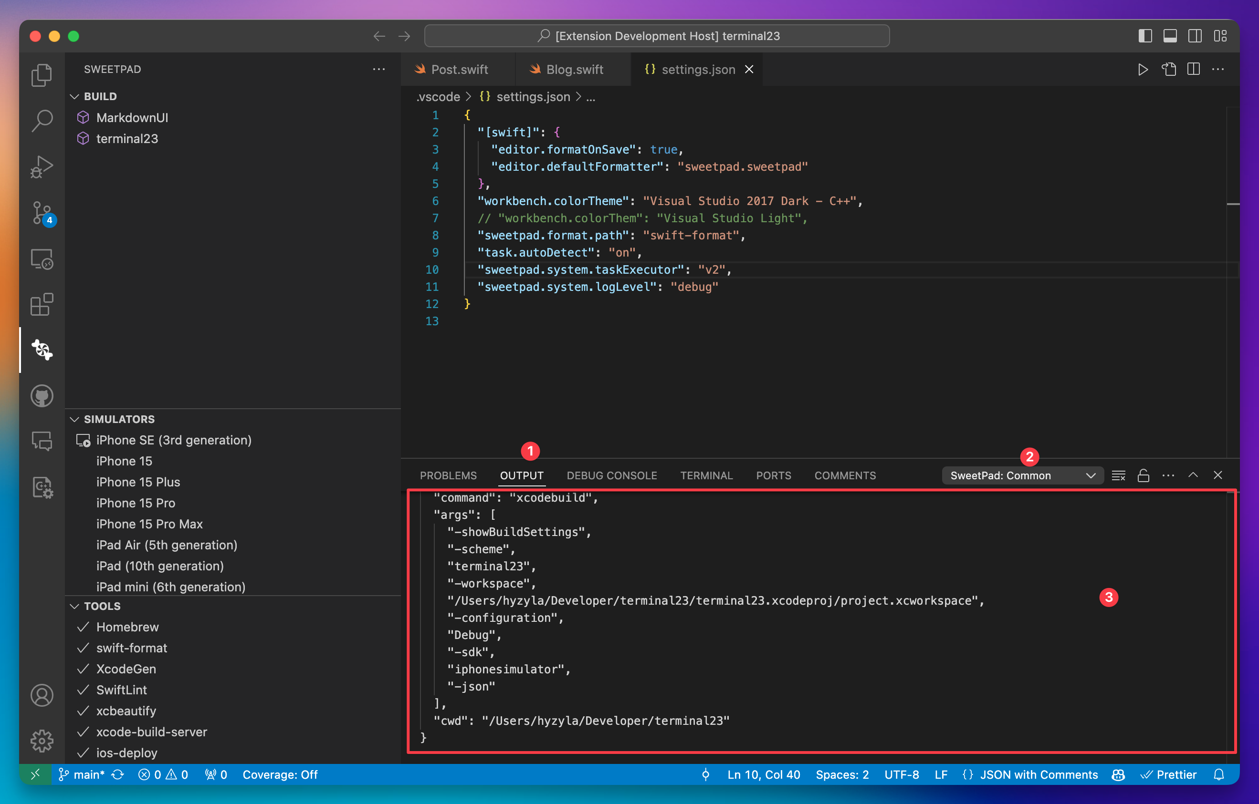The image size is (1259, 804).
Task: Open the Extensions view icon
Action: click(x=42, y=305)
